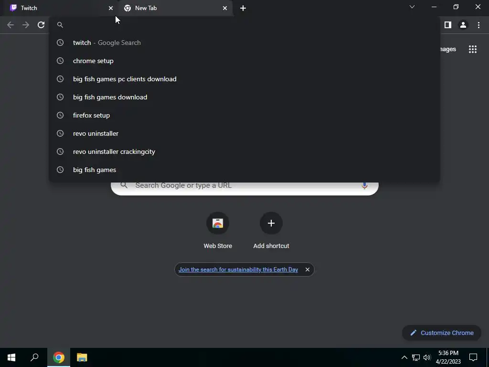Dismiss the Earth Day promo banner
The height and width of the screenshot is (367, 489).
(308, 270)
